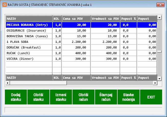Click the 300,00 value cell for VEČERA
167x117 pixels.
(x=105, y=59)
